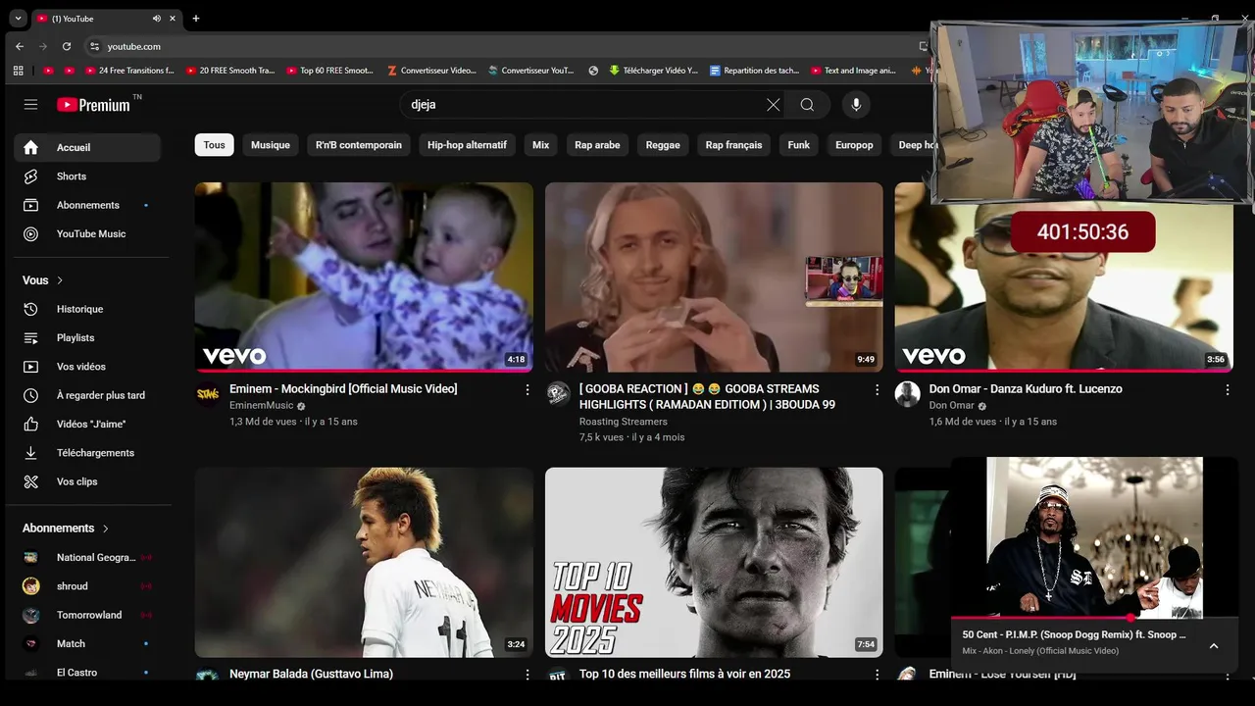
Task: Open Eminem Mockingbird video thumbnail
Action: point(364,277)
